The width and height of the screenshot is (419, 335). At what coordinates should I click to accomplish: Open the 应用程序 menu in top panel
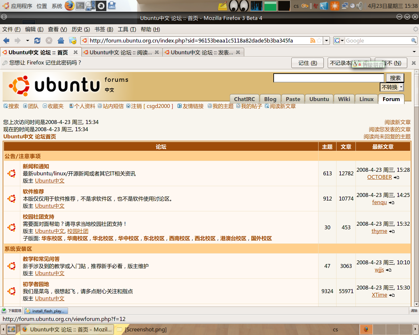pyautogui.click(x=18, y=6)
